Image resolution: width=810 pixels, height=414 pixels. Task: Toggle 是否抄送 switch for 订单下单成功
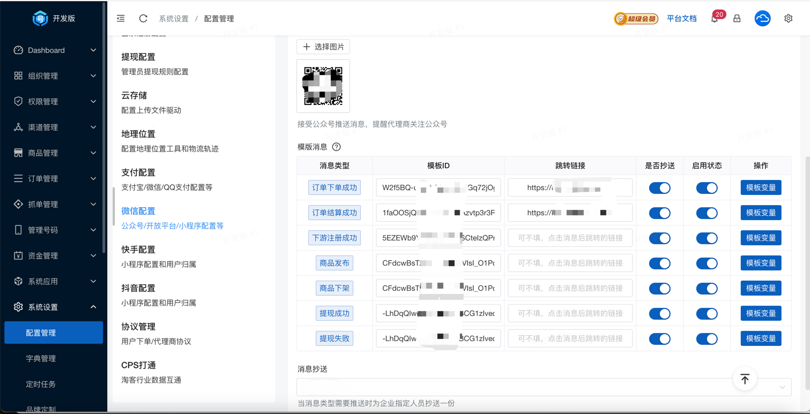coord(659,188)
